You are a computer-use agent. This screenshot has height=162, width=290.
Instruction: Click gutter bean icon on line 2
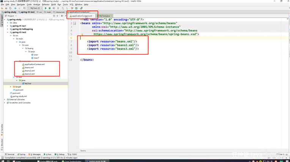point(74,23)
